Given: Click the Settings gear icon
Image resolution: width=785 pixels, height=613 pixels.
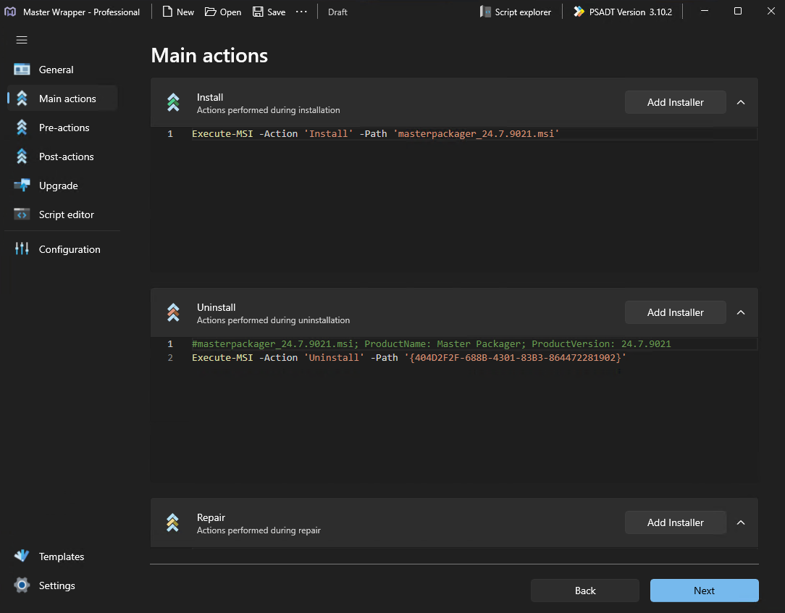Looking at the screenshot, I should (22, 585).
